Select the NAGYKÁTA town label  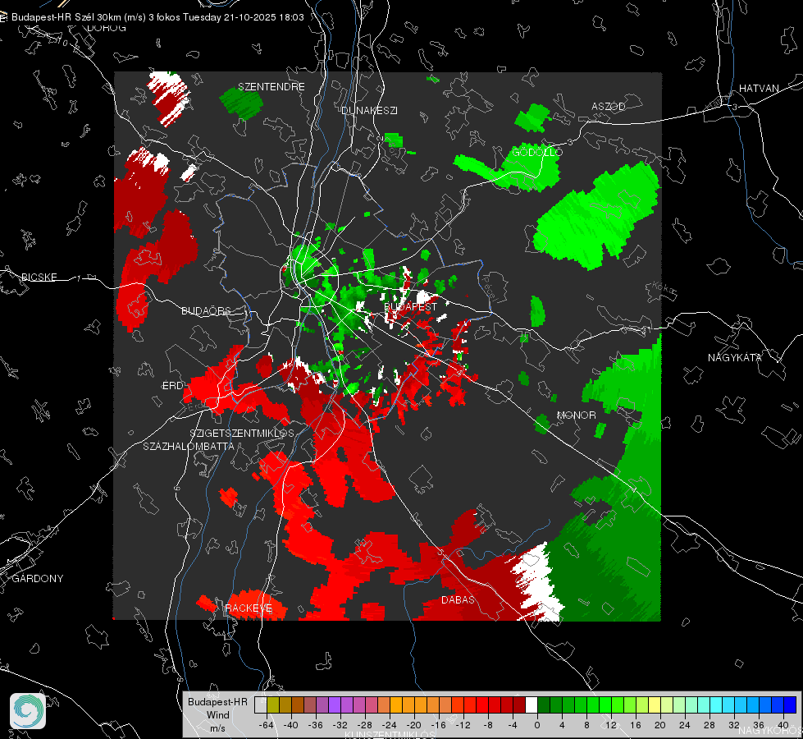pos(734,357)
